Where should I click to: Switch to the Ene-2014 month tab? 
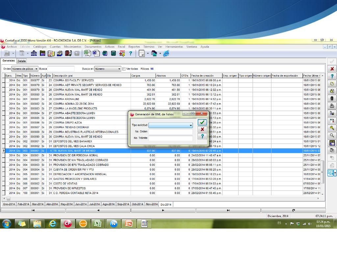pyautogui.click(x=9, y=204)
